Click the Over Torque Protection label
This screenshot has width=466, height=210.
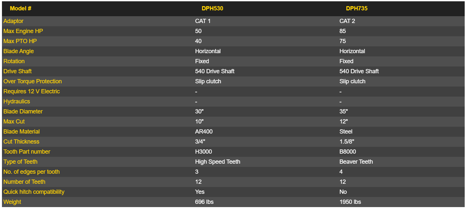click(x=32, y=81)
